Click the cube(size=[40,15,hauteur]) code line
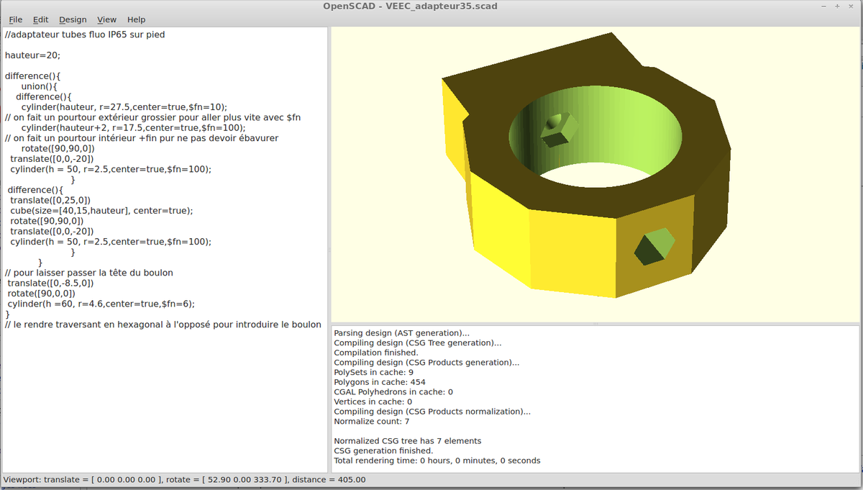The width and height of the screenshot is (863, 490). [x=101, y=211]
